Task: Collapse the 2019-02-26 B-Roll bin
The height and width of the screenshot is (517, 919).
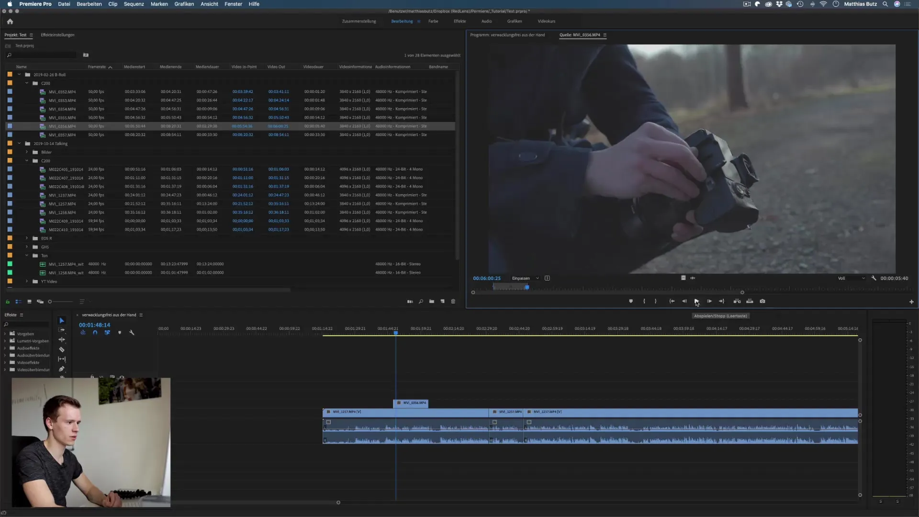Action: [19, 75]
